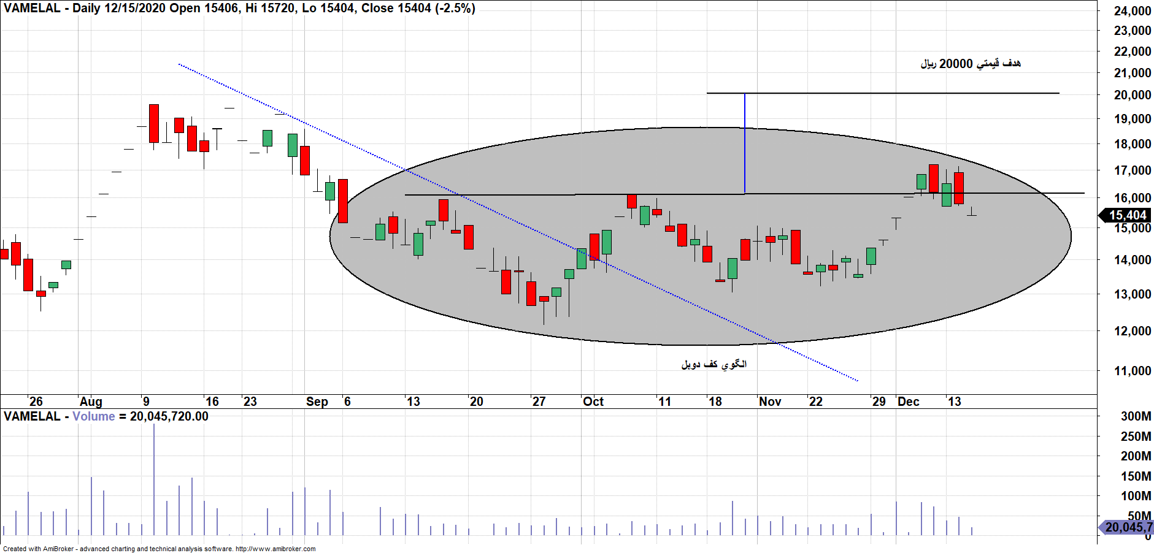
Task: Click the 24,000 price axis label
Action: 1132,11
